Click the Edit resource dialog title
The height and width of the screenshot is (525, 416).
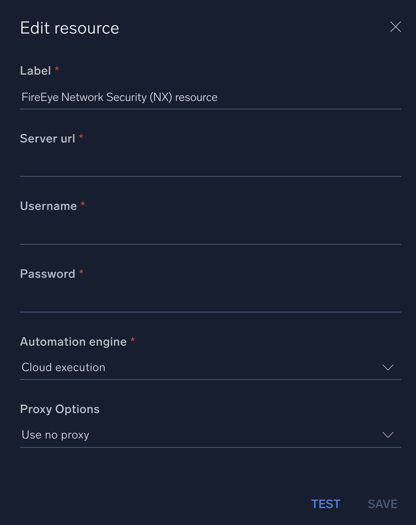pos(69,28)
